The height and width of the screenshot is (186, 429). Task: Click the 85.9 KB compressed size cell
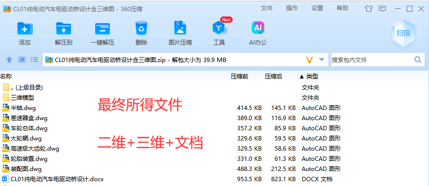click(x=285, y=128)
